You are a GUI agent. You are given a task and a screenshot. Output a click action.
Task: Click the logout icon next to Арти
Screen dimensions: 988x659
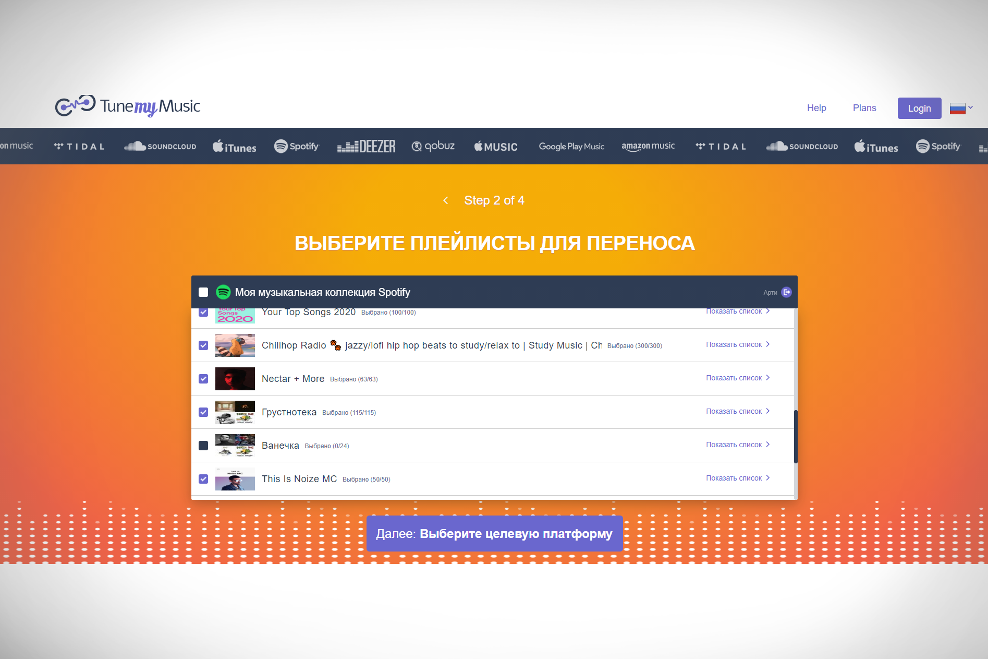pyautogui.click(x=787, y=292)
